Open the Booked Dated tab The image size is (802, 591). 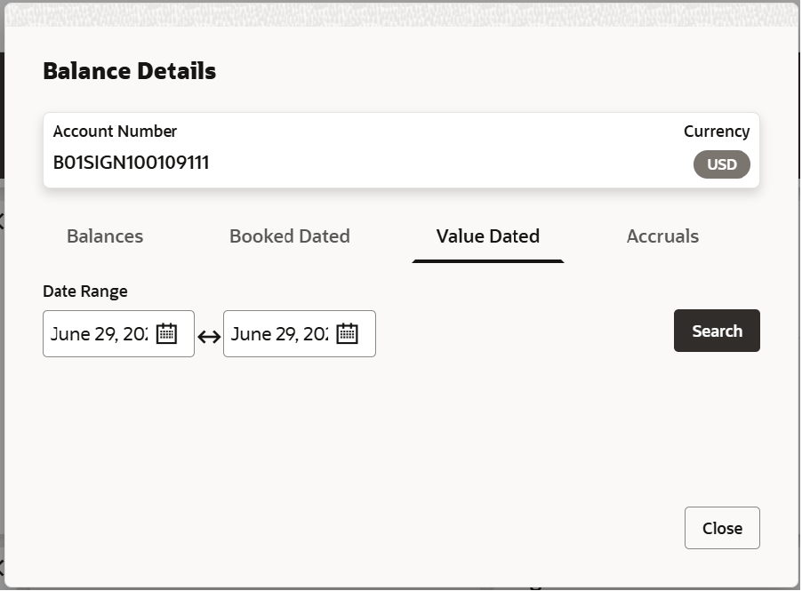290,236
